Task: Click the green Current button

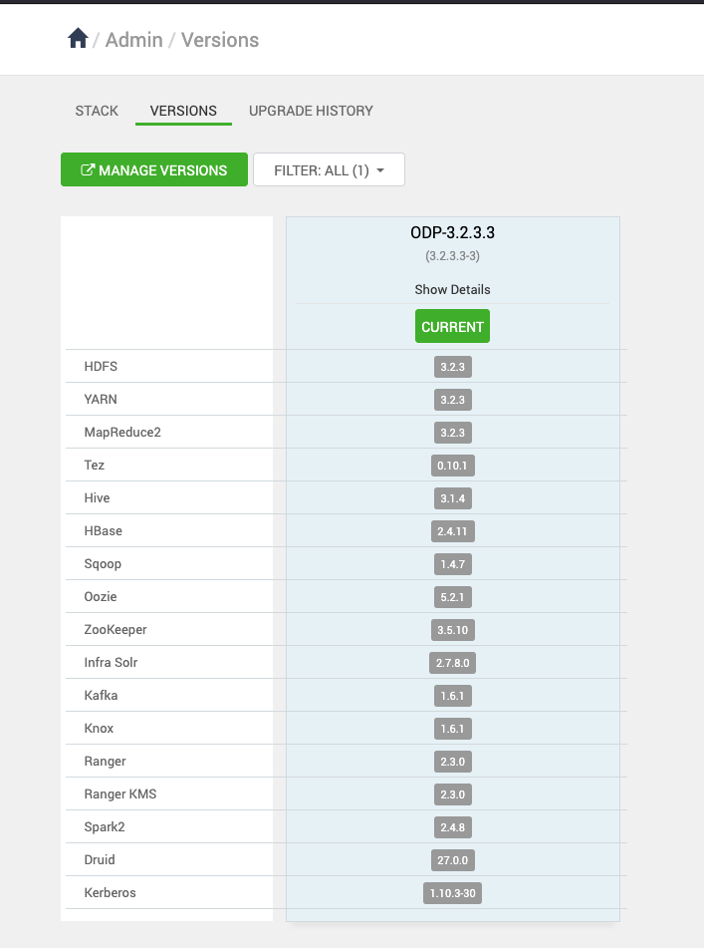Action: (452, 327)
